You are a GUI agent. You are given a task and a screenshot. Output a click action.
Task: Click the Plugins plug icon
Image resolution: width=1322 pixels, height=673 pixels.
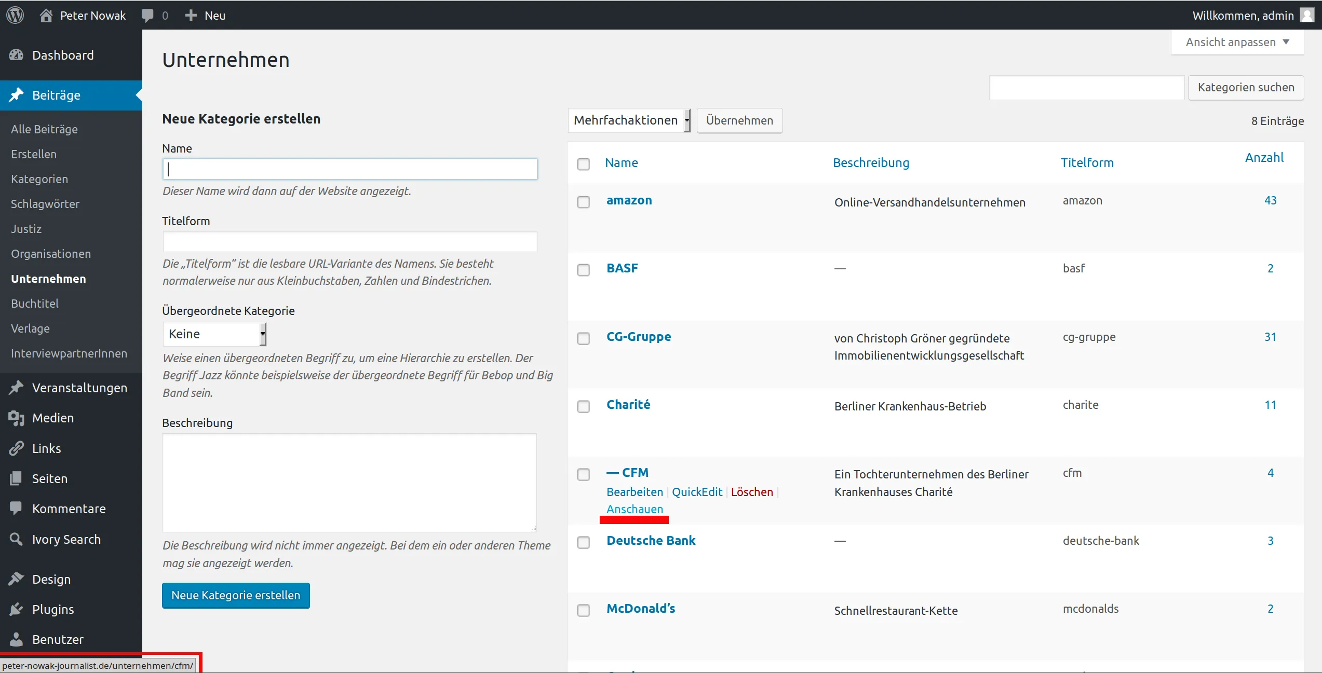pyautogui.click(x=17, y=609)
